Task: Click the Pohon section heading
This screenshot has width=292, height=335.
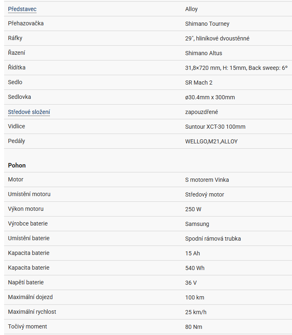Action: tap(17, 165)
